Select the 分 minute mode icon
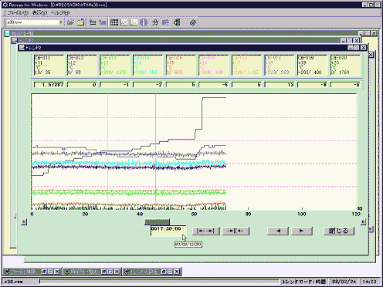This screenshot has width=383, height=287. pos(155,22)
